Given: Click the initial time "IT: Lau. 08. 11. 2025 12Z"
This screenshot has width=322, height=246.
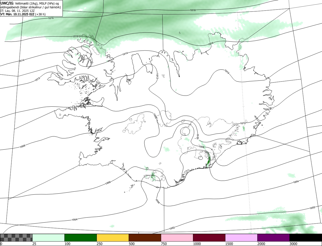Looking at the screenshot, I should click(18, 11).
